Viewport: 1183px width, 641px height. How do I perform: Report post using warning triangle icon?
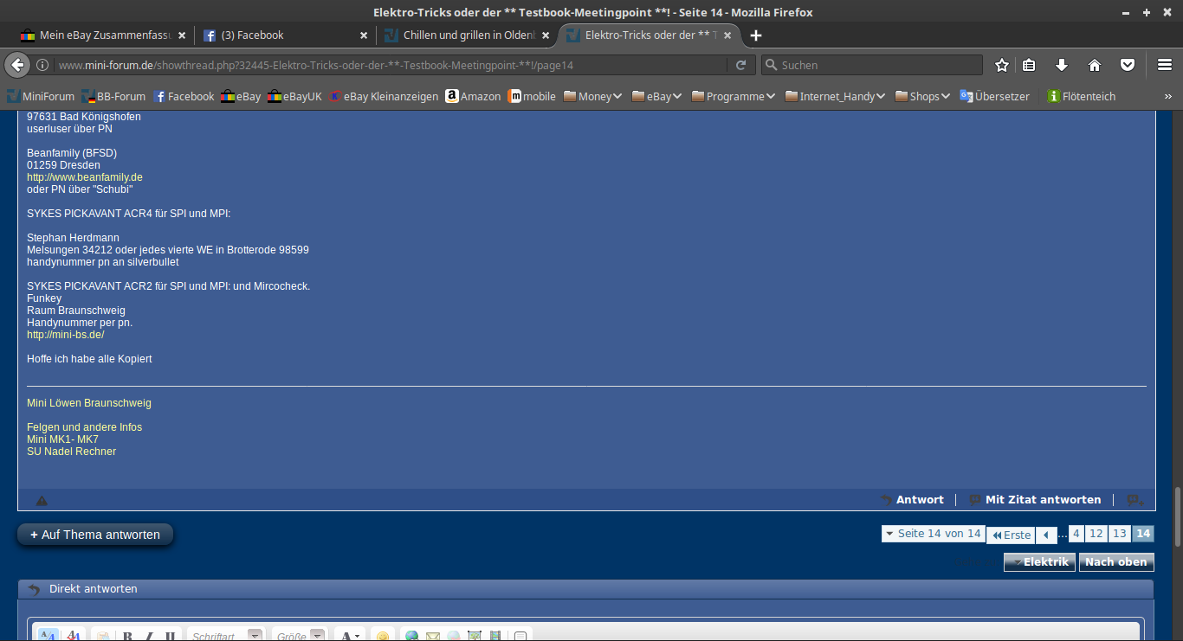[x=42, y=500]
